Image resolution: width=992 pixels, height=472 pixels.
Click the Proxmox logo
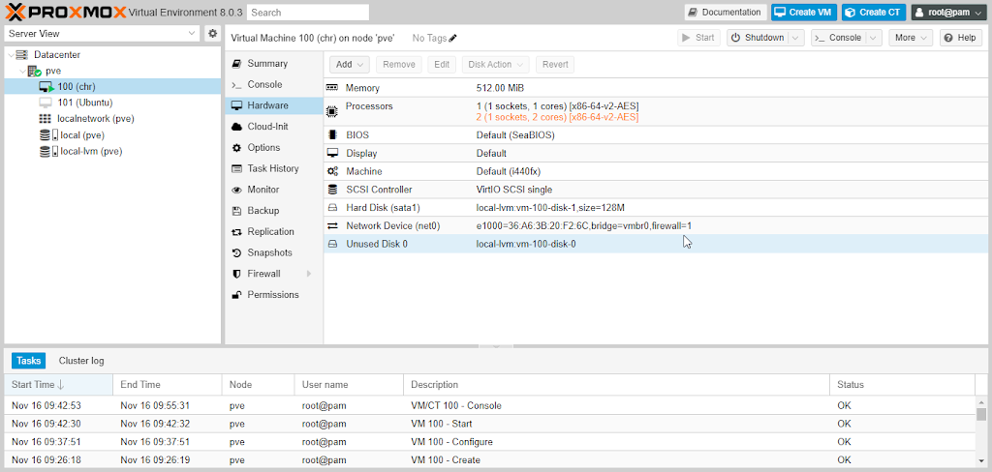coord(66,12)
